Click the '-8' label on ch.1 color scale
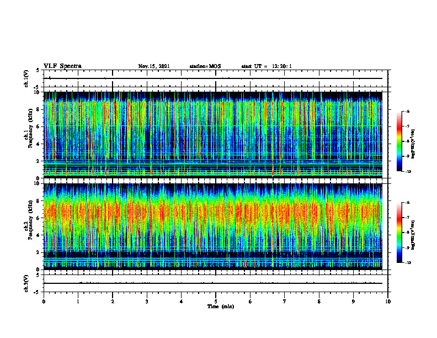Viewport: 437px width, 338px height. coord(407,141)
